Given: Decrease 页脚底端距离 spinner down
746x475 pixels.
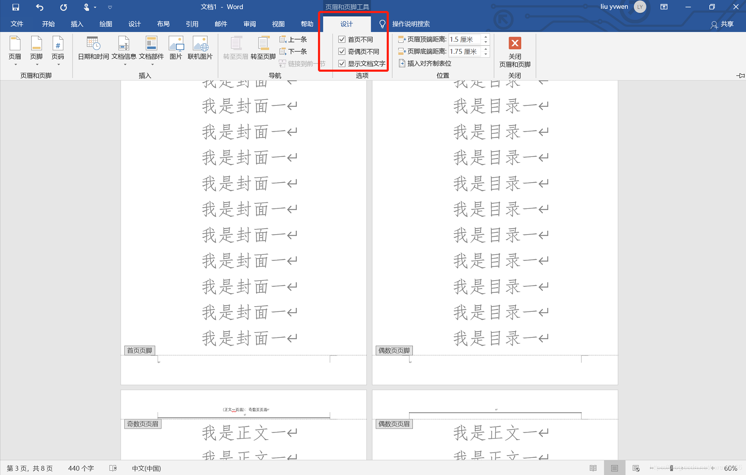Looking at the screenshot, I should click(486, 54).
